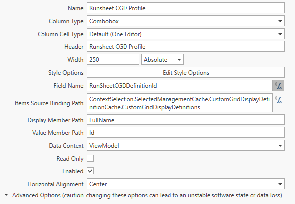Click the Advanced Options caution label
This screenshot has width=295, height=204.
pos(147,195)
